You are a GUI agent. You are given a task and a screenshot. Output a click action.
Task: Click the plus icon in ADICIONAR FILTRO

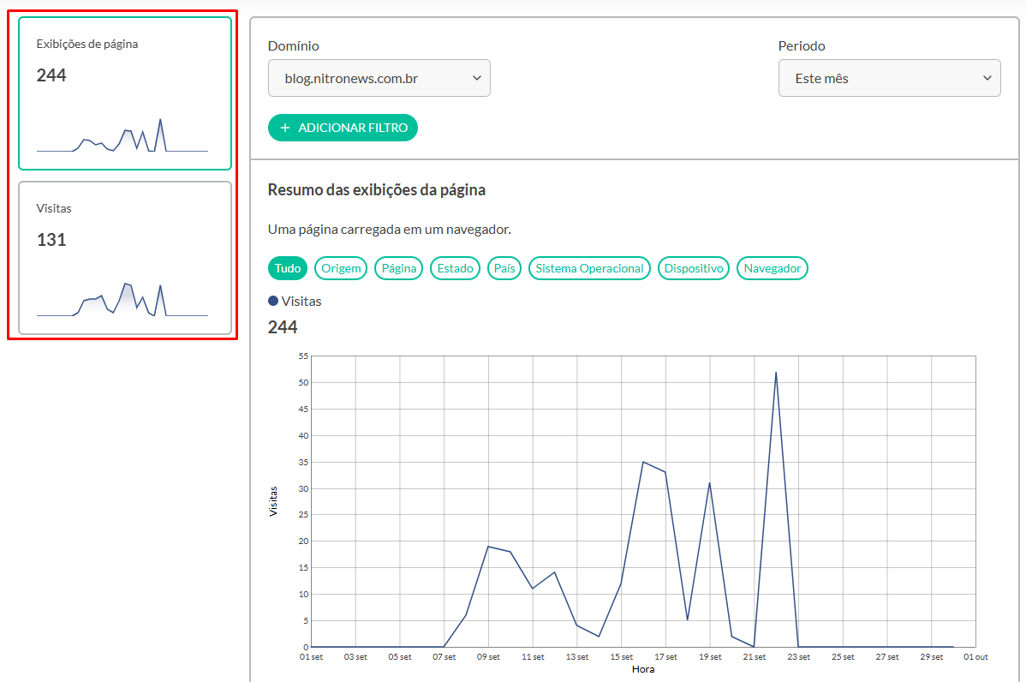(x=285, y=128)
